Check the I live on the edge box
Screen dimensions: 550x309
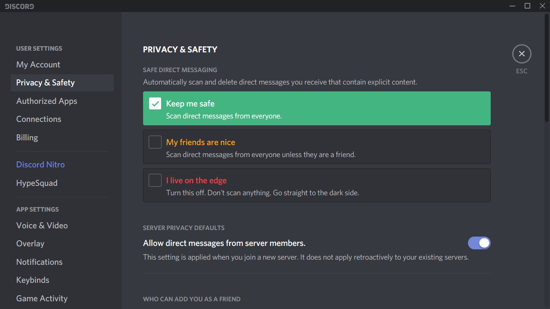point(155,180)
